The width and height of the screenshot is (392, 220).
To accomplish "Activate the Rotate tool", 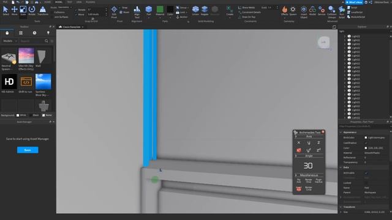I will coord(32,10).
